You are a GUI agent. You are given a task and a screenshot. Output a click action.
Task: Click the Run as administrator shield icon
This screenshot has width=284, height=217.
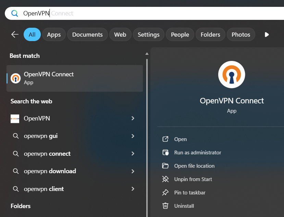click(165, 152)
